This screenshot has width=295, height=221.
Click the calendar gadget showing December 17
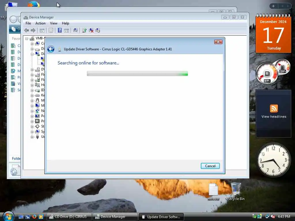coord(273,33)
